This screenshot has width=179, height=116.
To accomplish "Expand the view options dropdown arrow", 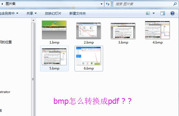I will (154, 13).
